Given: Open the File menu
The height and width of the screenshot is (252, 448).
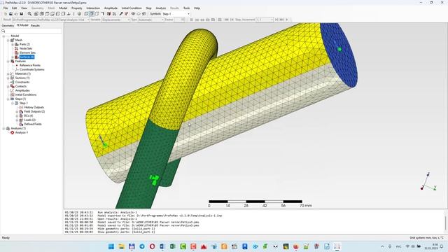Looking at the screenshot, I should (6, 8).
